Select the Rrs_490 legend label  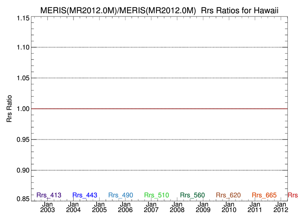tap(121, 195)
